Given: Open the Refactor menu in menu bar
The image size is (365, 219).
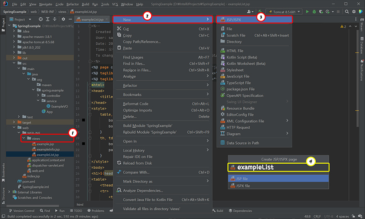Looking at the screenshot, I should (73, 4).
